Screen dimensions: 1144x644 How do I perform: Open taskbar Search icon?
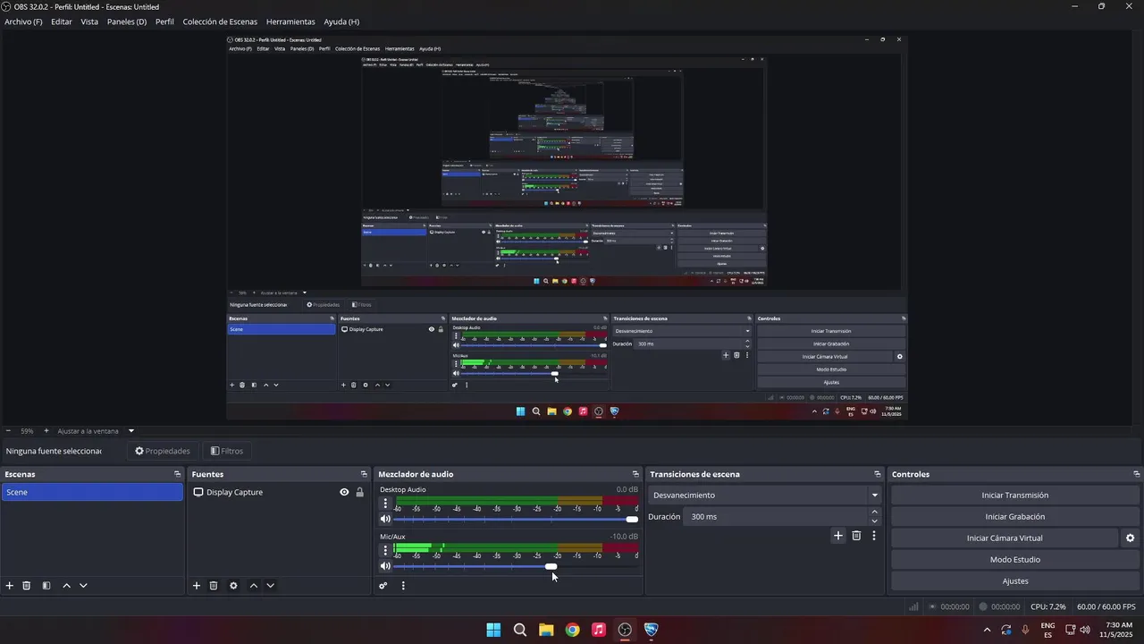tap(519, 630)
